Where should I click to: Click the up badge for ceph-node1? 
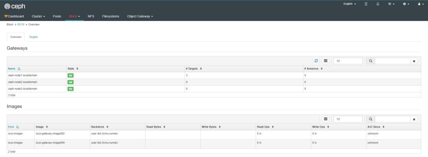click(71, 75)
